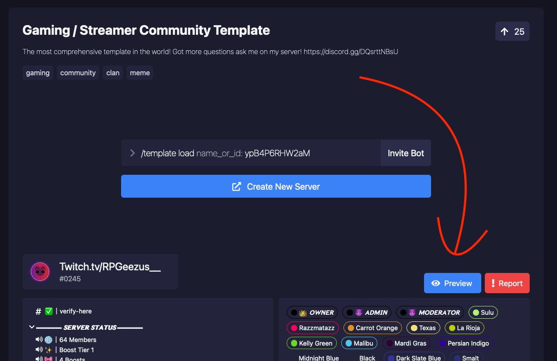This screenshot has height=361, width=557.
Task: Click the template description text
Action: pos(210,52)
